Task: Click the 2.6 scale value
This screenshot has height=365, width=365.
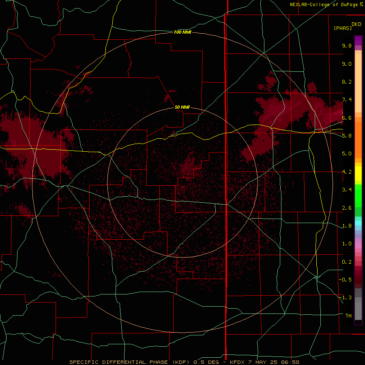Action: click(347, 208)
